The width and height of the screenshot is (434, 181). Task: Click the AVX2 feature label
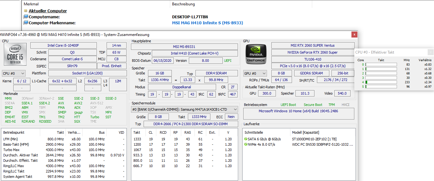78,103
